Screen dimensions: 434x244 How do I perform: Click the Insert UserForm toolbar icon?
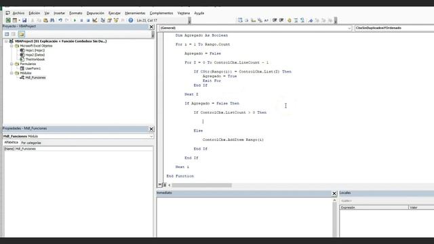click(14, 20)
